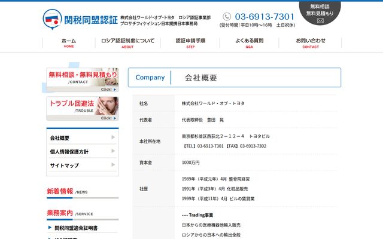This screenshot has height=239, width=383.
Task: Select the 1000万円 capital value
Action: [x=190, y=163]
